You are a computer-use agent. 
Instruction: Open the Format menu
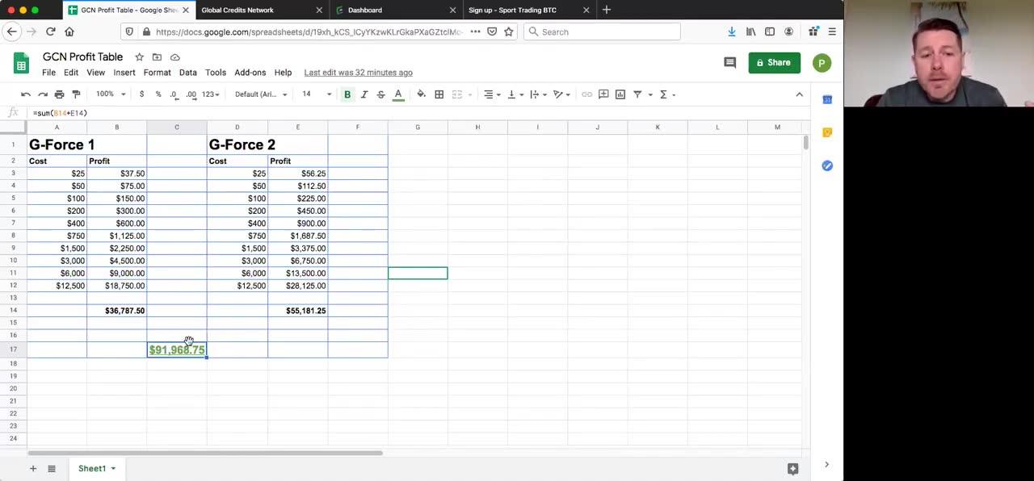point(157,73)
